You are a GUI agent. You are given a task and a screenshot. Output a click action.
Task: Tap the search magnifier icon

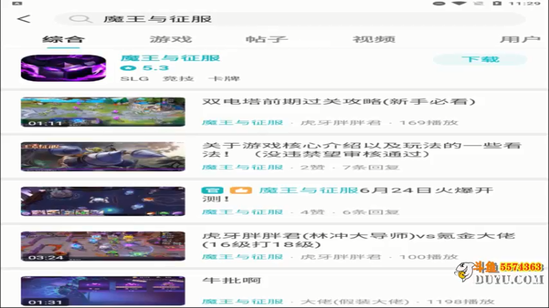[x=80, y=19]
